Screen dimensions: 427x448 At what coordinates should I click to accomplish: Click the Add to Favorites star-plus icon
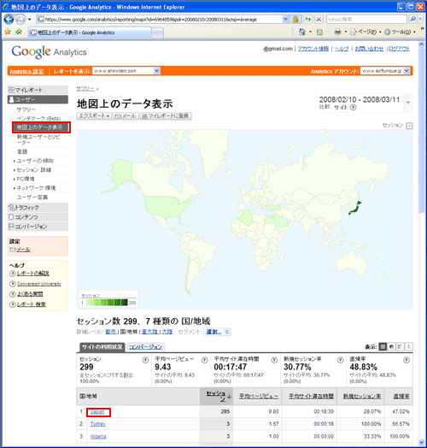19,32
